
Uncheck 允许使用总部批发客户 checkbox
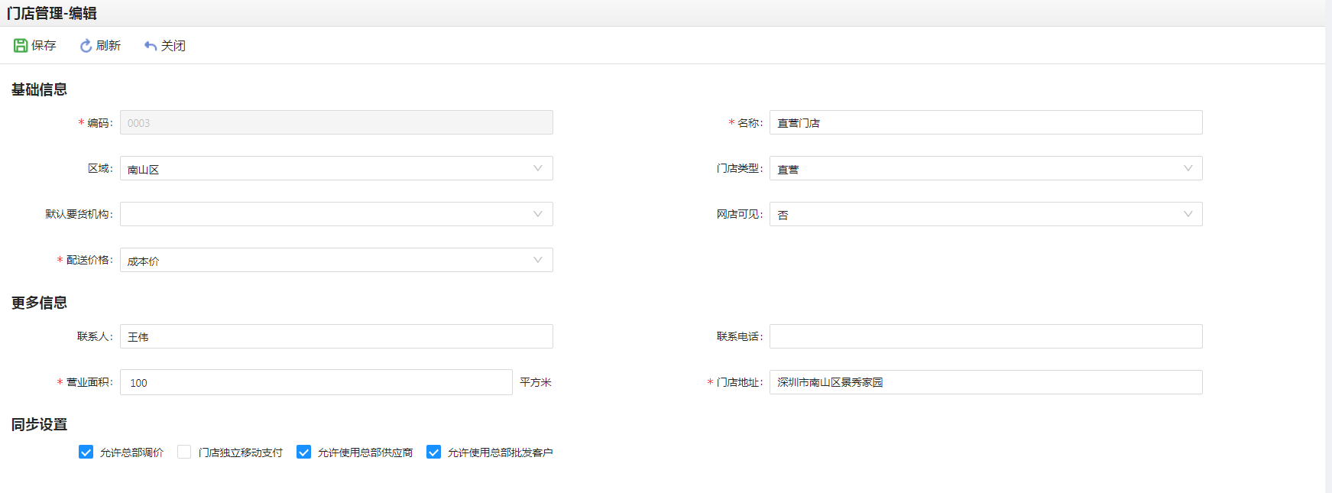click(x=433, y=452)
